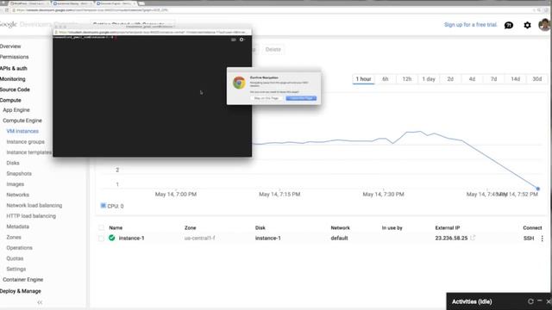Screen dimensions: 552x310
Task: Sort table by Zone column
Action: 190,227
